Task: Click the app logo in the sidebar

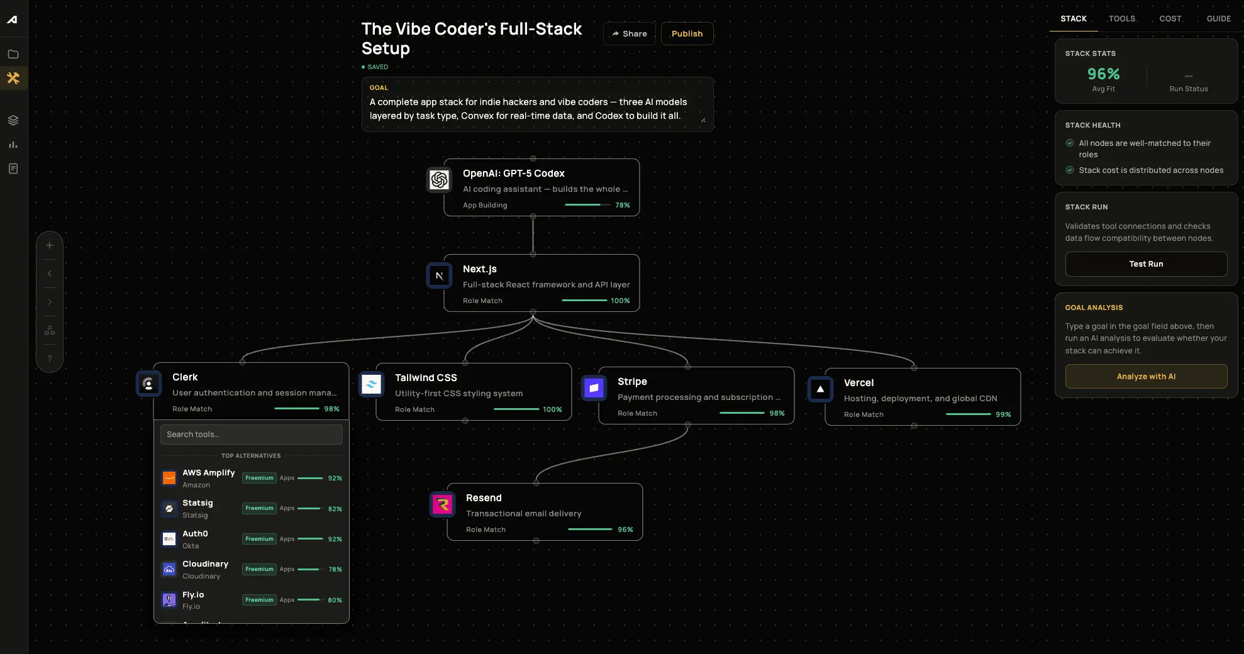Action: [x=13, y=19]
